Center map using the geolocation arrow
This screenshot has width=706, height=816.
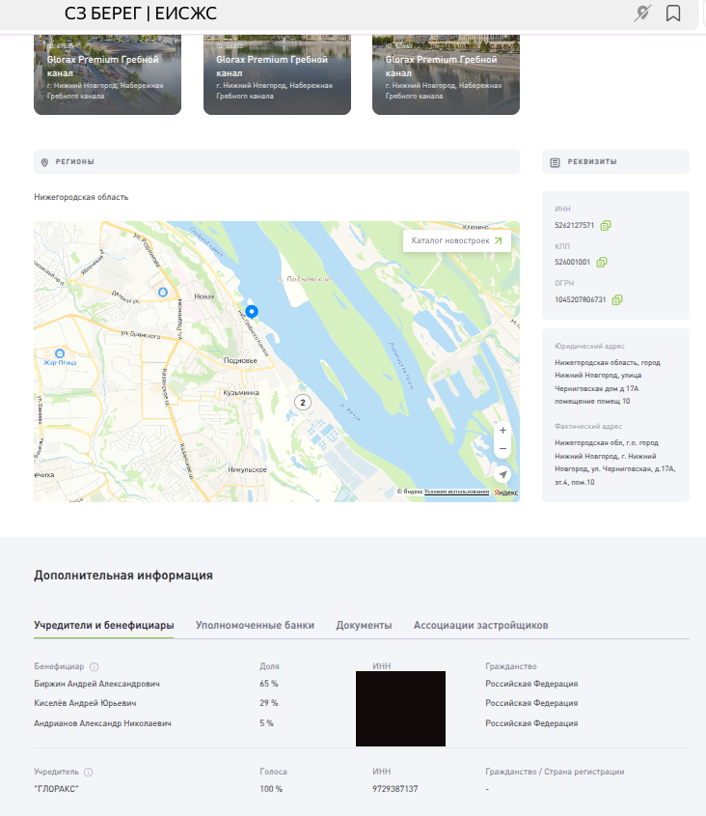point(502,474)
